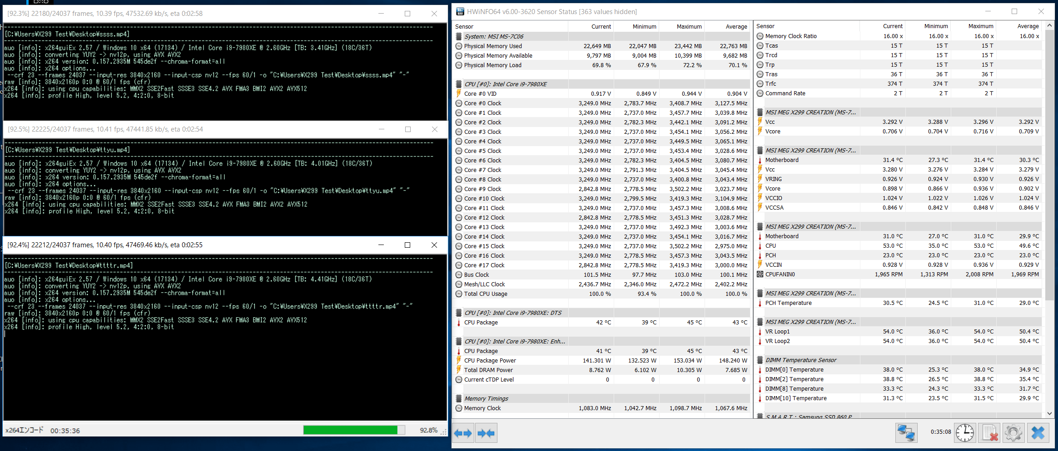
Task: Select the Mesh/LLC Clock row
Action: pyautogui.click(x=602, y=284)
